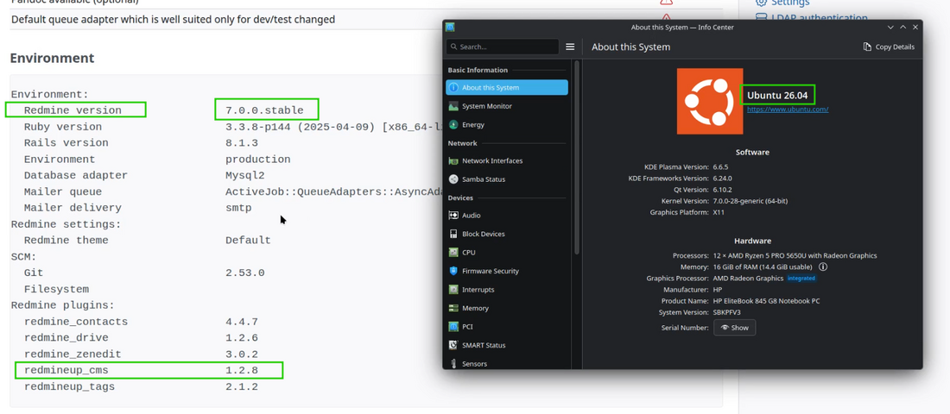Click the 'Environment' section heading

pos(52,58)
